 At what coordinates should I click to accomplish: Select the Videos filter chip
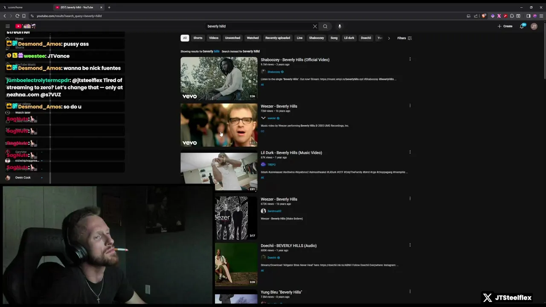[x=214, y=38]
